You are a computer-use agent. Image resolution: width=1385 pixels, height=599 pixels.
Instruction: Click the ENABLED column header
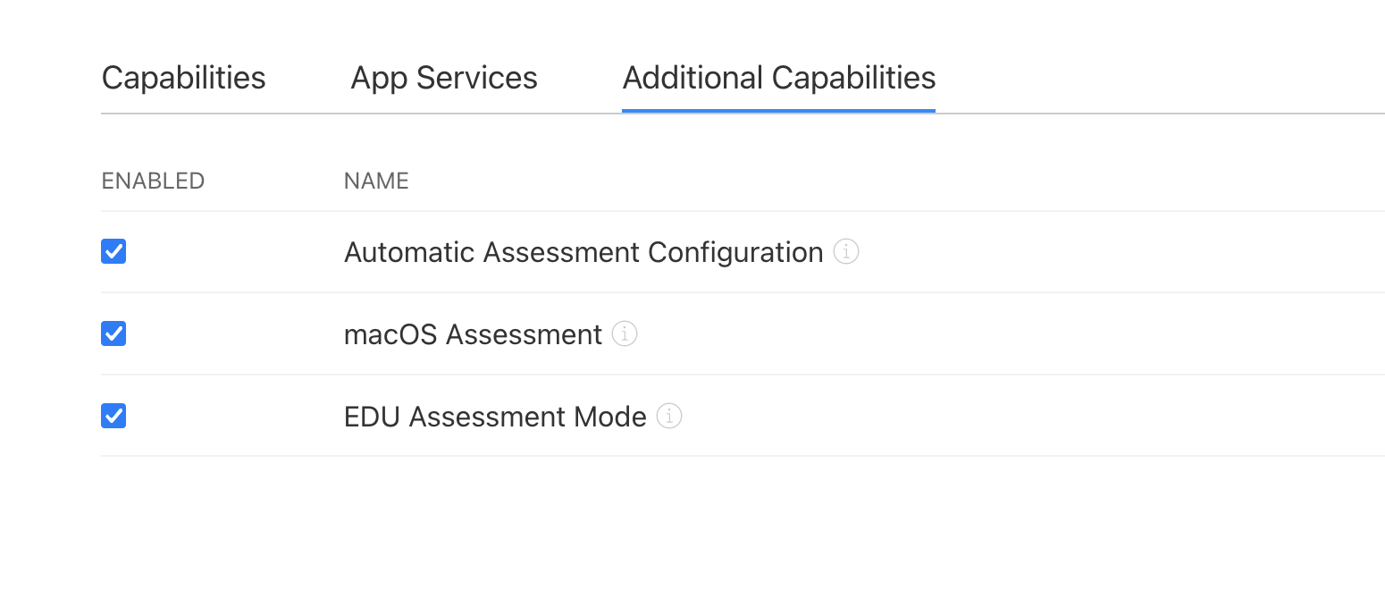153,181
